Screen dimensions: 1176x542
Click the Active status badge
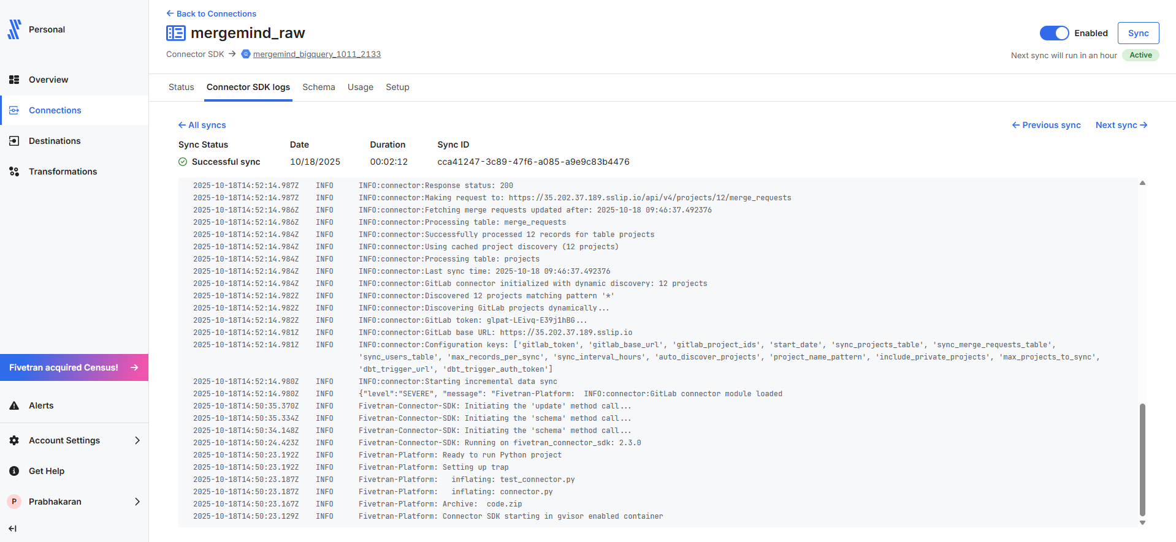click(1140, 55)
